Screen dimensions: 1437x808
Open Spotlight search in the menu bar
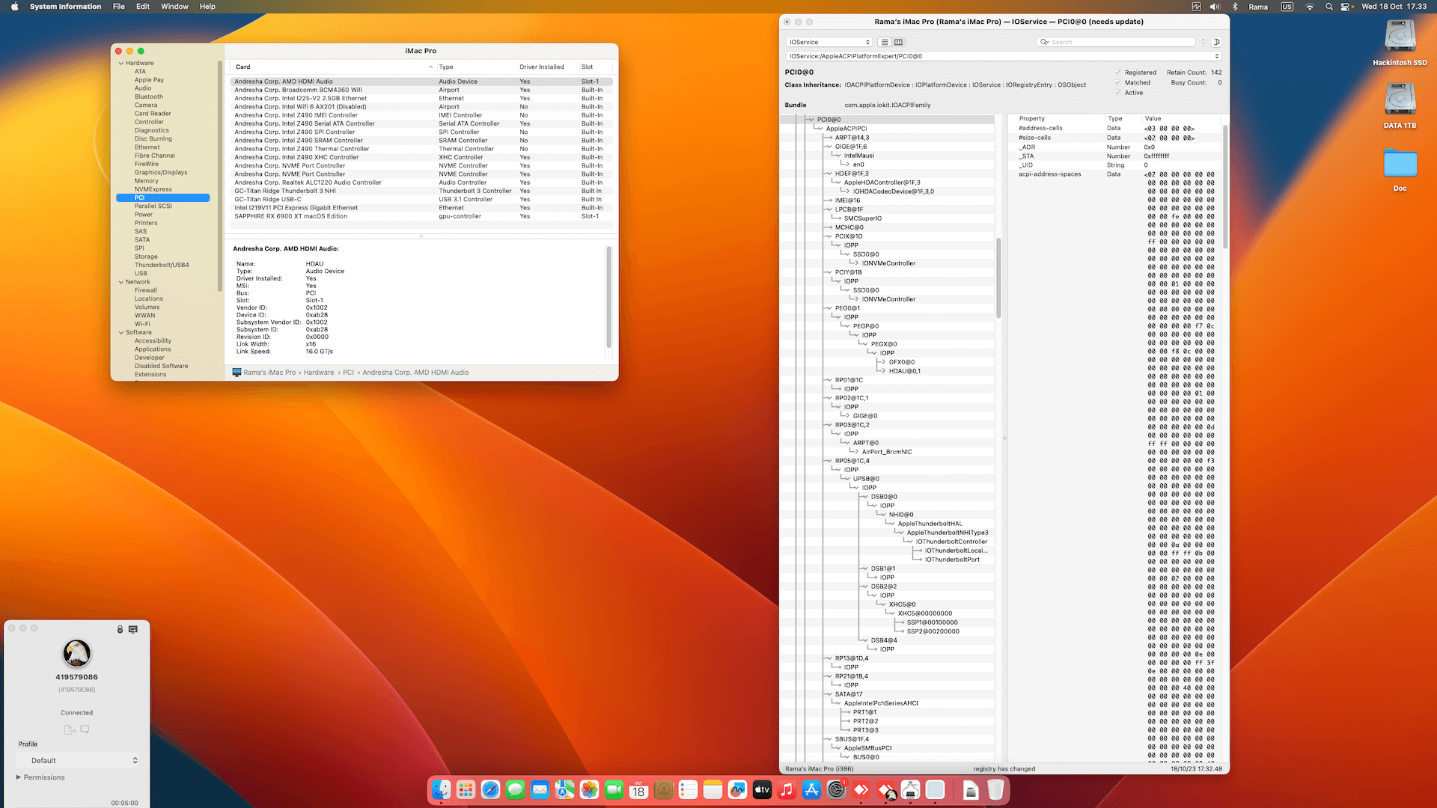coord(1328,7)
